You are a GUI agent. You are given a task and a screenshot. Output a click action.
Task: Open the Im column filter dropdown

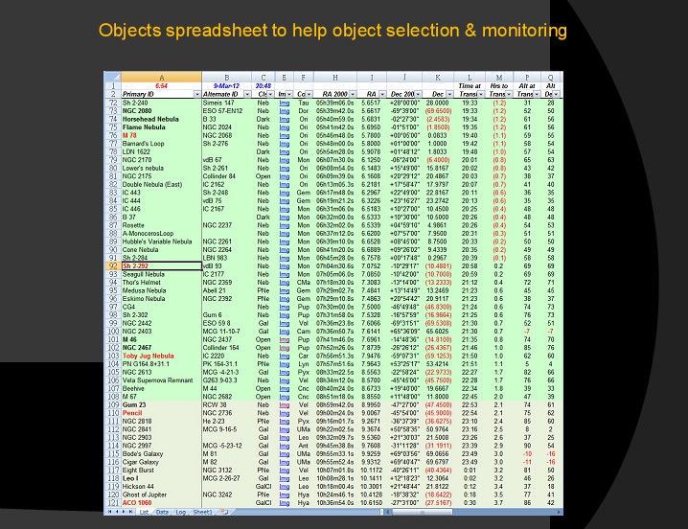pos(289,94)
